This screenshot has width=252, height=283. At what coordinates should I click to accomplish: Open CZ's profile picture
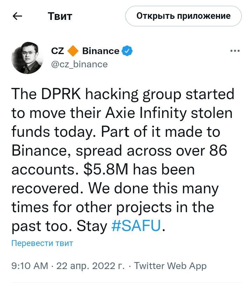[x=27, y=57]
